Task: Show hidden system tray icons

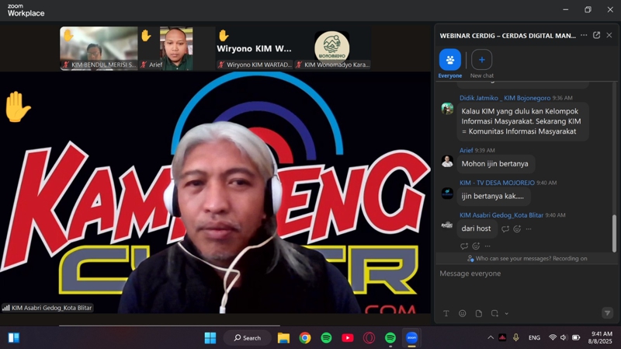Action: (491, 337)
